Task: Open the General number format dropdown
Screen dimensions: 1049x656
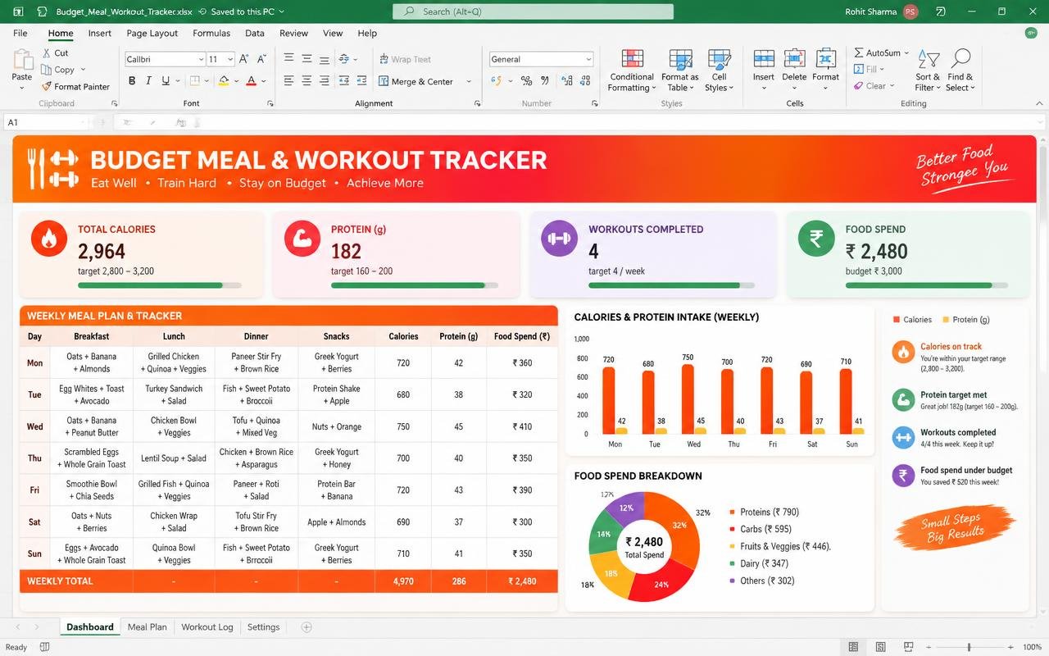Action: [x=588, y=59]
